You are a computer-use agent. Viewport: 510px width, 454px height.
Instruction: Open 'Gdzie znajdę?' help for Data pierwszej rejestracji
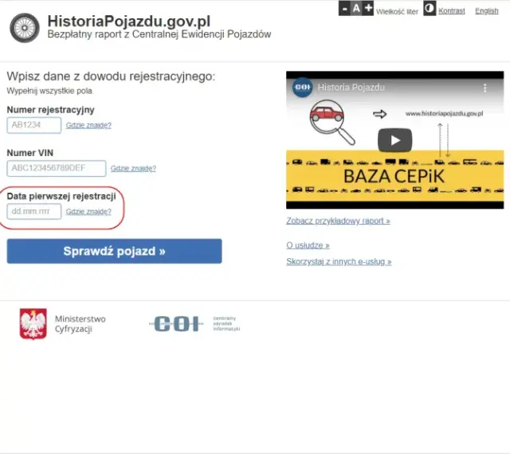pyautogui.click(x=88, y=212)
